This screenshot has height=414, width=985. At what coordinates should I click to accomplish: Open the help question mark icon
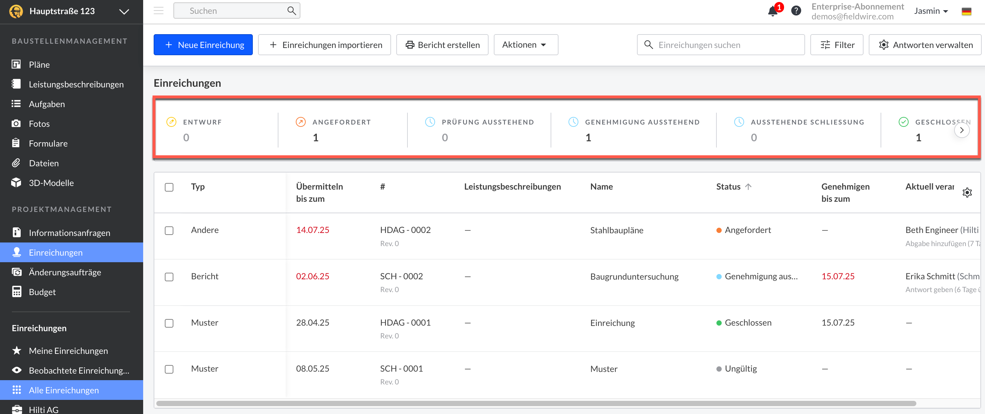(796, 11)
